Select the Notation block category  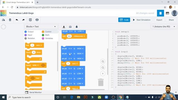tap(30, 38)
